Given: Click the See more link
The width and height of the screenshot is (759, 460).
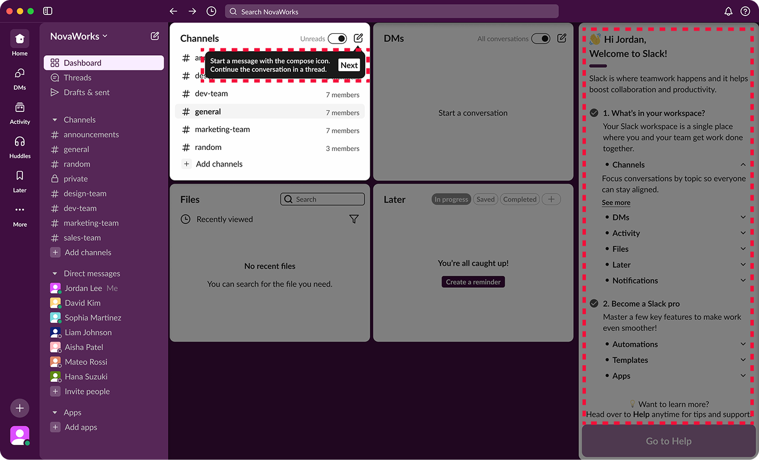Looking at the screenshot, I should [x=616, y=203].
